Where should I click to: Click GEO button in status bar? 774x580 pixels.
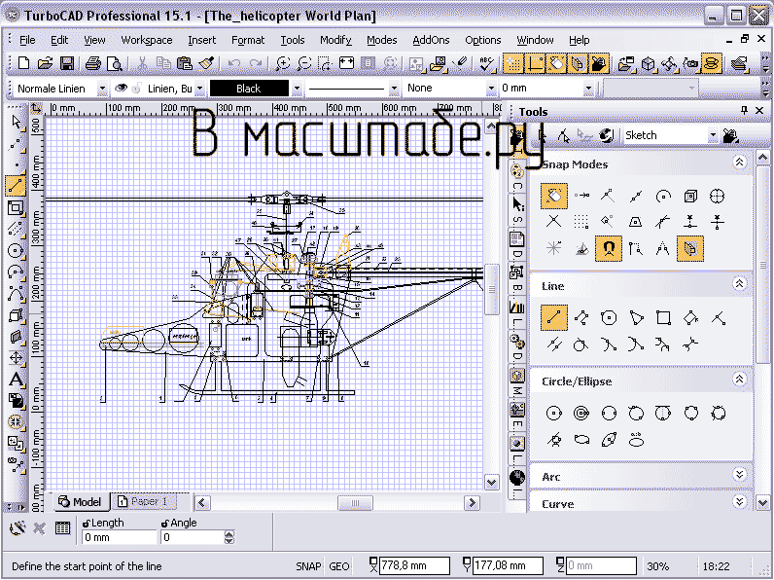pos(339,565)
